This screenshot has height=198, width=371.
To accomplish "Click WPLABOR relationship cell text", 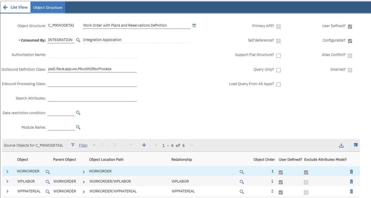I will (x=180, y=181).
